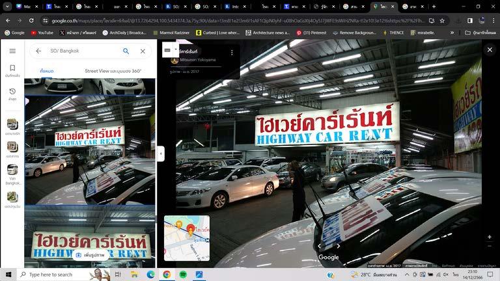
Task: Open the mini map preview in the photo
Action: (187, 238)
